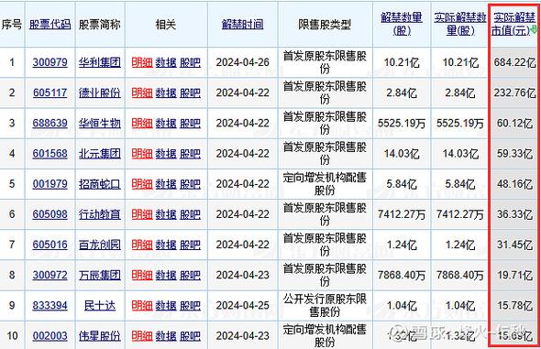Image resolution: width=541 pixels, height=349 pixels.
Task: Open 百龙创园 stock name link
Action: click(100, 245)
